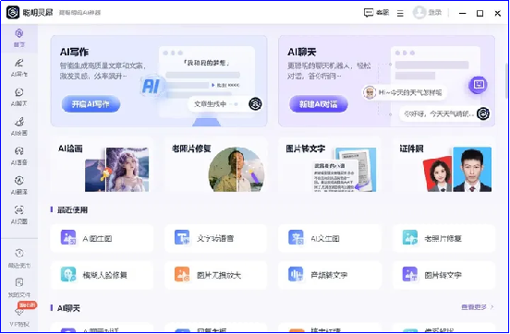The width and height of the screenshot is (510, 334).
Task: Open the 证件照 feature card
Action: tap(443, 164)
